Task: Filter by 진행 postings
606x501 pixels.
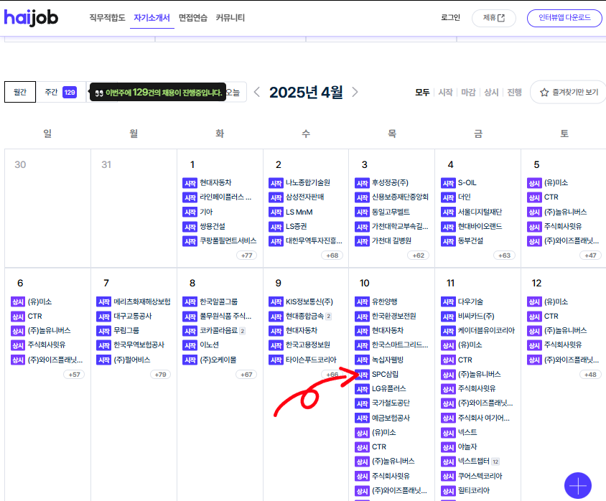Action: (x=514, y=93)
